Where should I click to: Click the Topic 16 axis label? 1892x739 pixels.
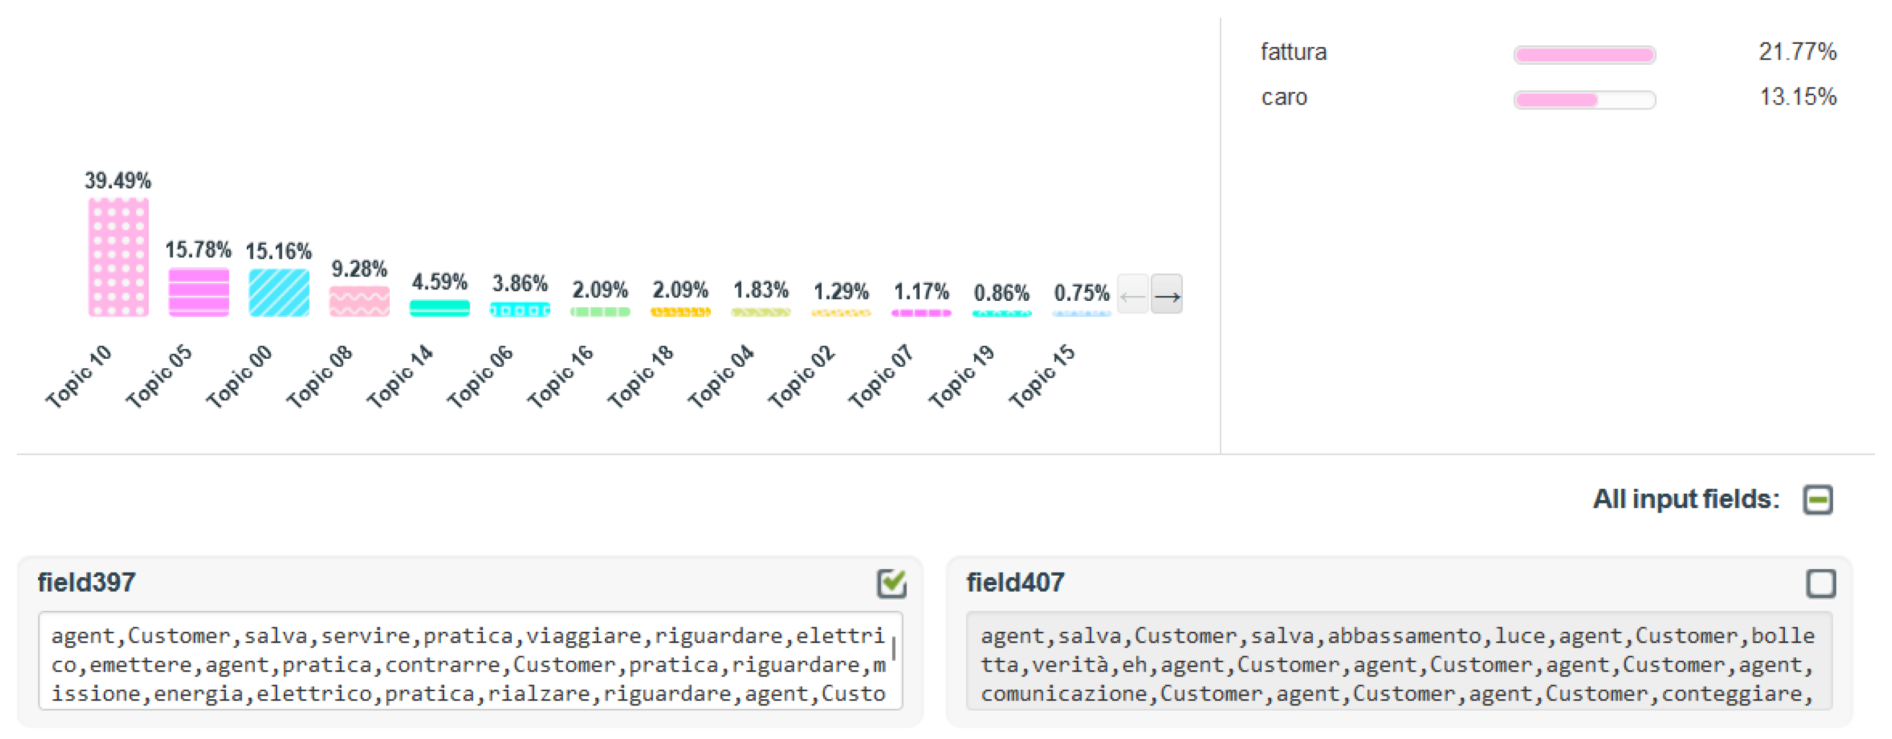pos(561,376)
